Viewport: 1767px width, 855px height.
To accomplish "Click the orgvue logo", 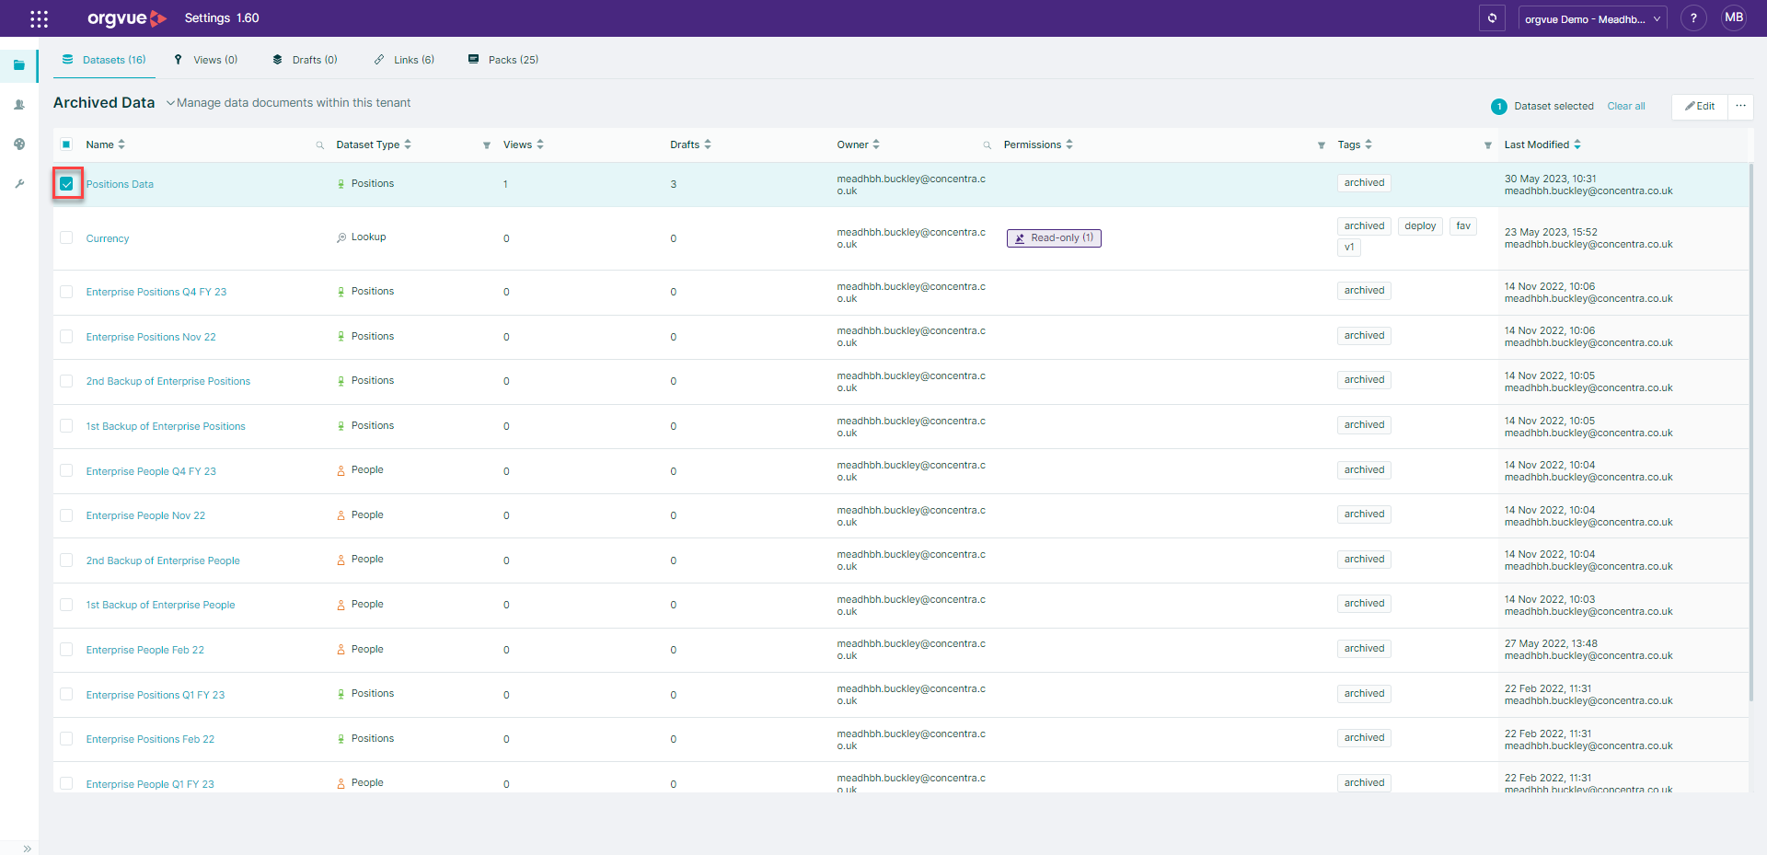I will coord(127,18).
